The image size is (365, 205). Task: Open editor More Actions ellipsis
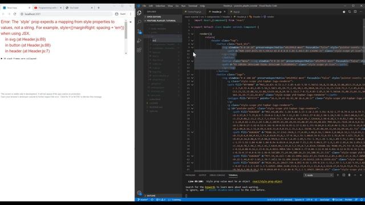tap(361, 11)
